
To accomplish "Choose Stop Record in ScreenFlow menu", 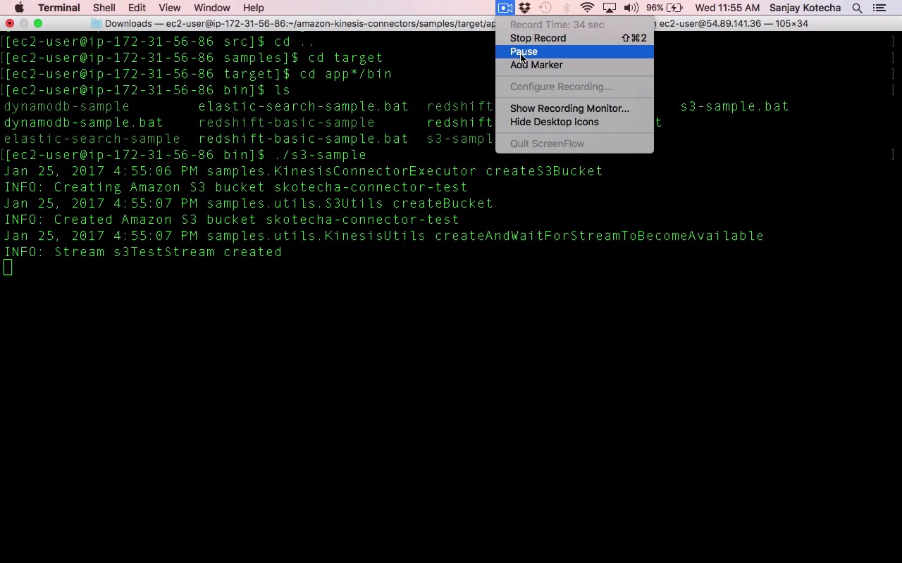I will coord(575,38).
